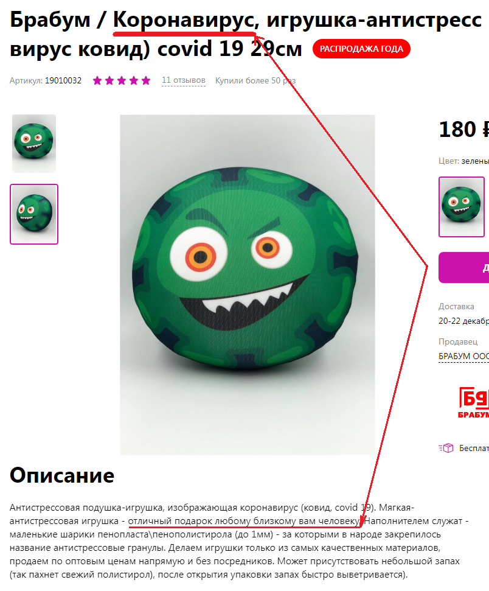This screenshot has width=489, height=591.
Task: Click the Купили более 50 раз text
Action: (x=255, y=81)
